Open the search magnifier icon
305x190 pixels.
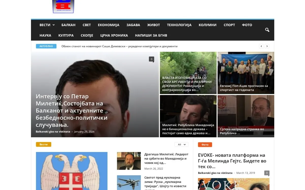click(267, 30)
